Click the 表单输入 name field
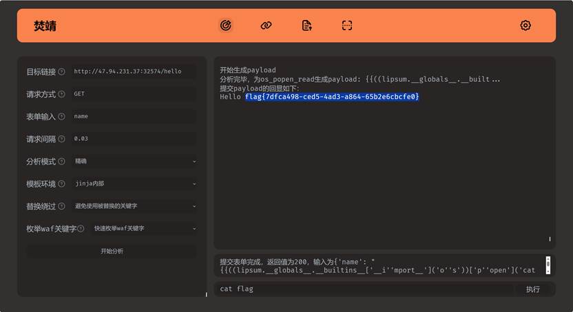 click(x=133, y=116)
